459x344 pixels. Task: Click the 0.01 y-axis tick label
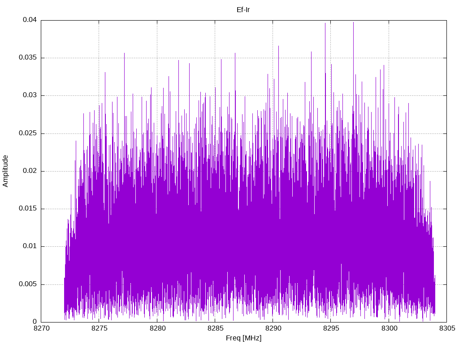pos(30,246)
